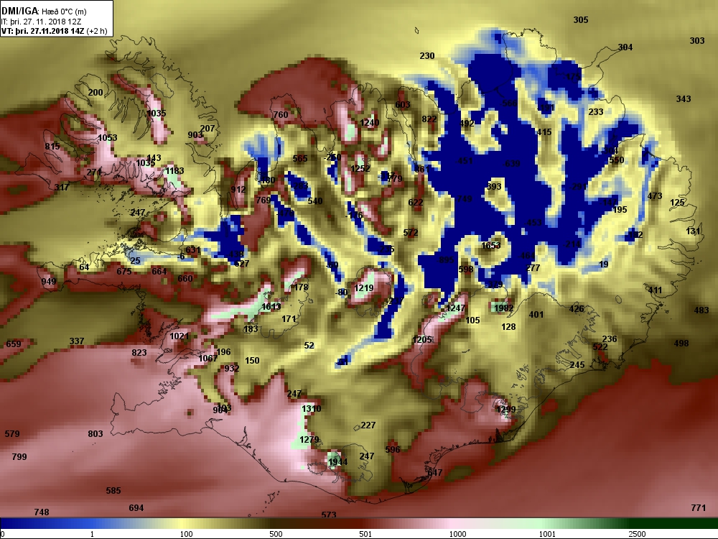Click the value '411' on the map
Screen dimensions: 718x539
click(656, 290)
